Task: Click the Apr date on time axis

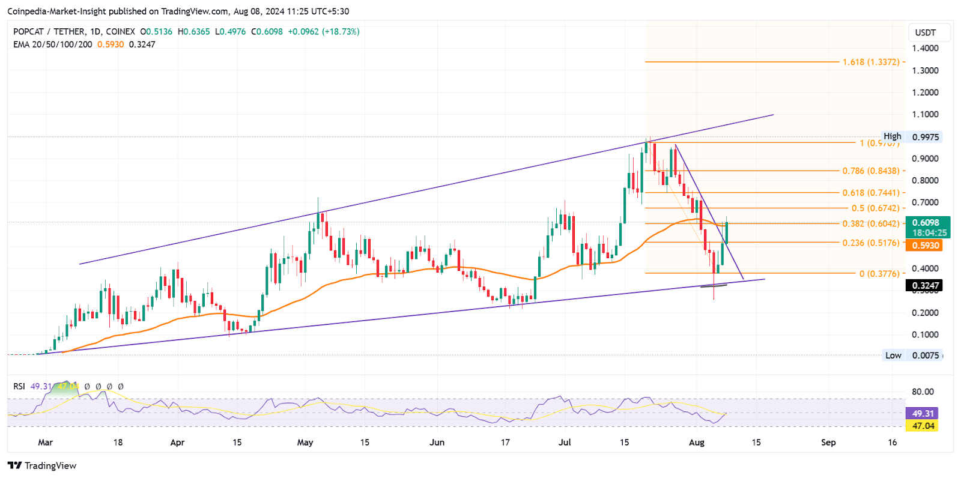Action: (x=177, y=442)
